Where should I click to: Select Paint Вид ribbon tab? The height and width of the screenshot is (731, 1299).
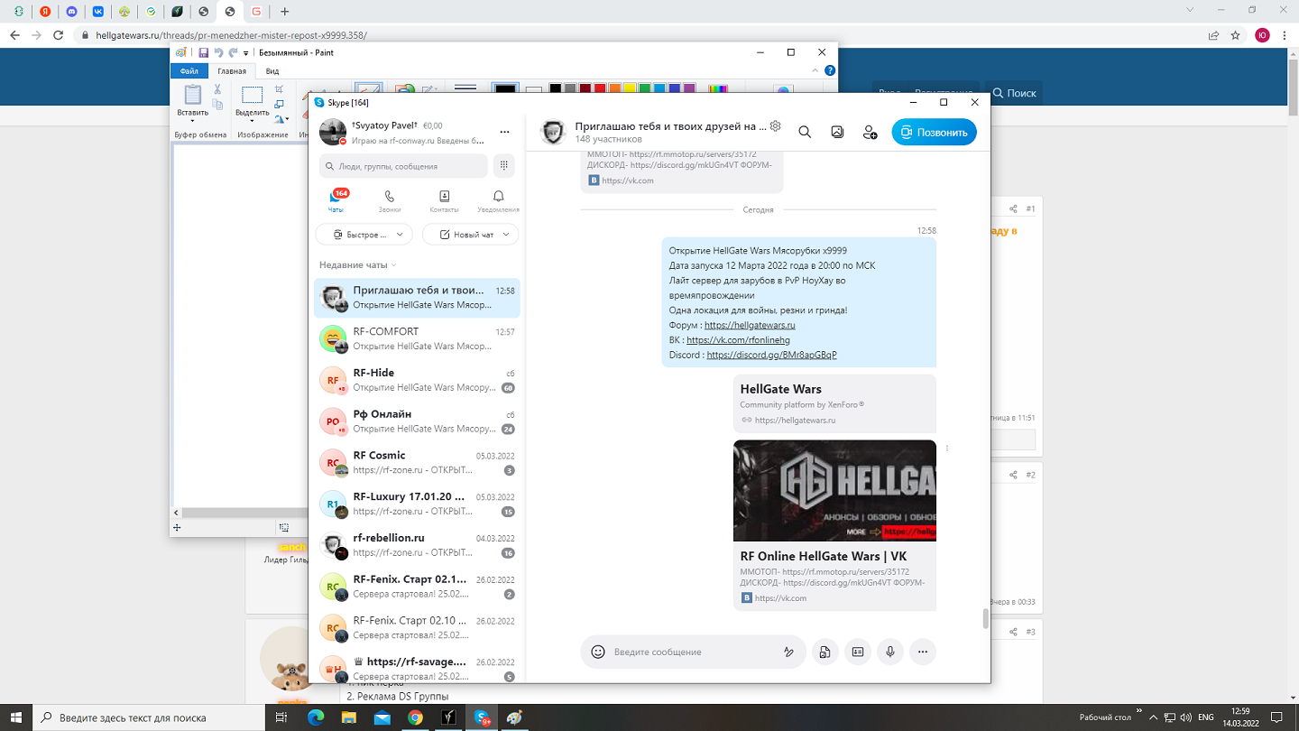point(272,71)
